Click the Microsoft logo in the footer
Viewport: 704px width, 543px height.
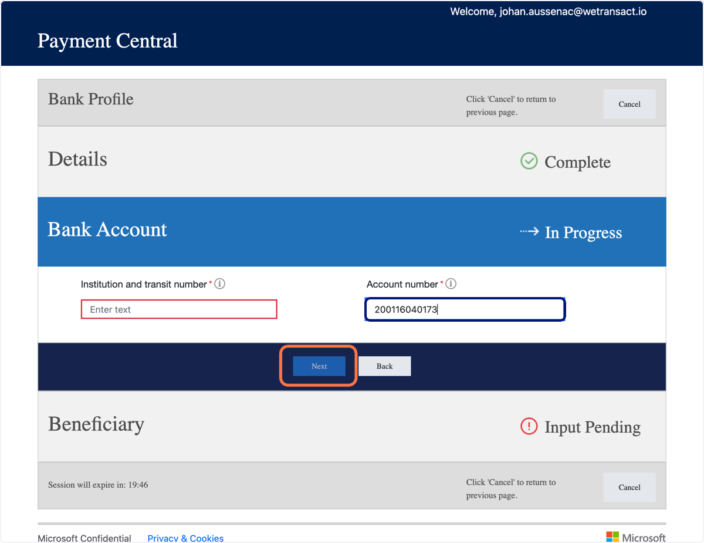click(636, 537)
